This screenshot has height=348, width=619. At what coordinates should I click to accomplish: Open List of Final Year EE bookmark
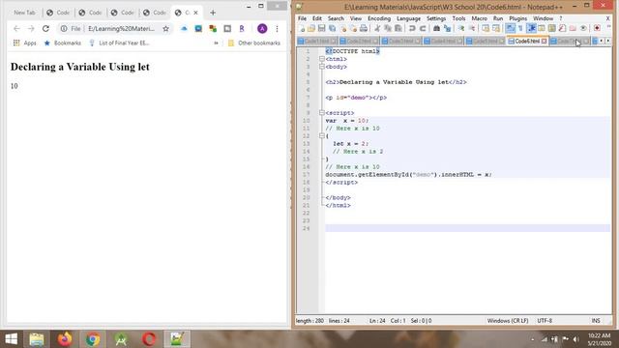coord(120,43)
